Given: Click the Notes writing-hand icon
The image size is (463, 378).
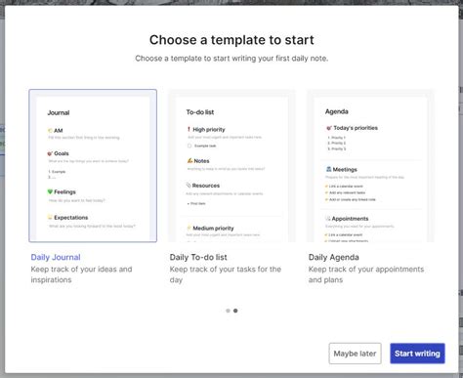Looking at the screenshot, I should coord(189,160).
